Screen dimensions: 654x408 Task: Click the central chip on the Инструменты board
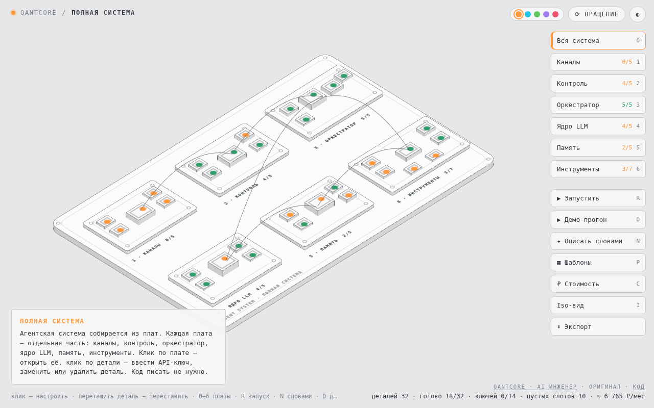pyautogui.click(x=408, y=151)
